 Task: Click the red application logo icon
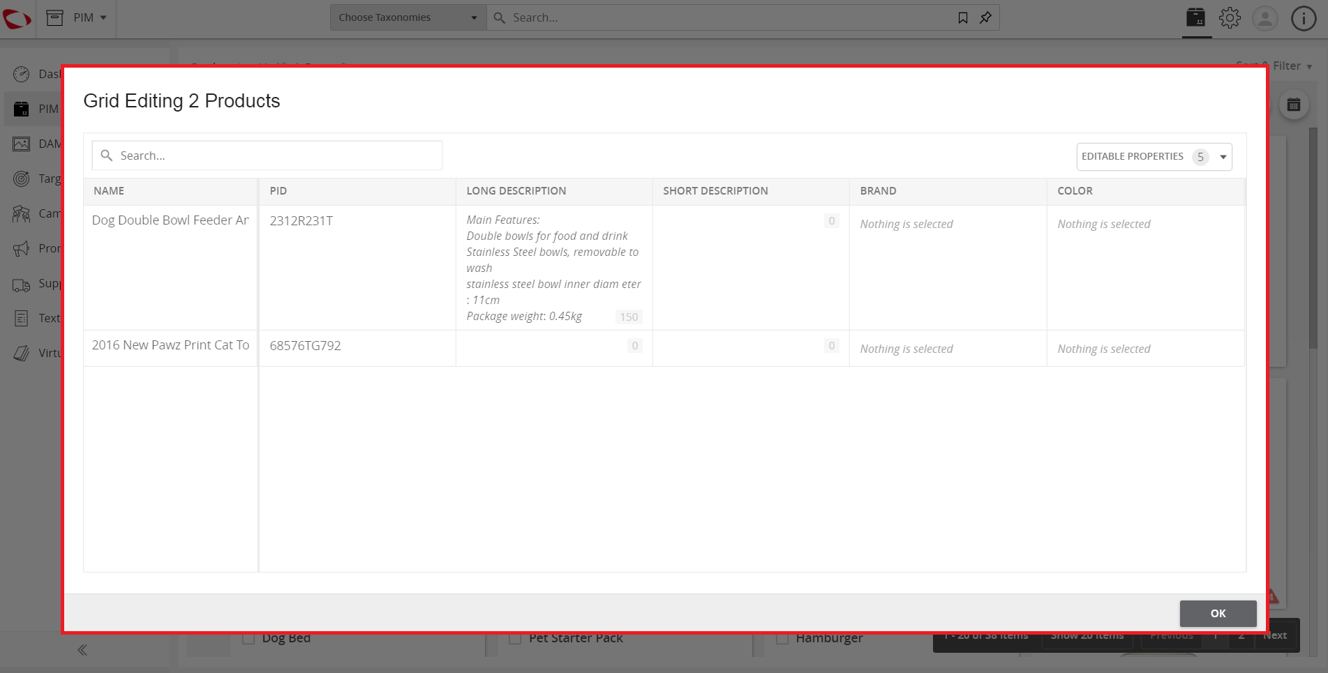point(17,18)
